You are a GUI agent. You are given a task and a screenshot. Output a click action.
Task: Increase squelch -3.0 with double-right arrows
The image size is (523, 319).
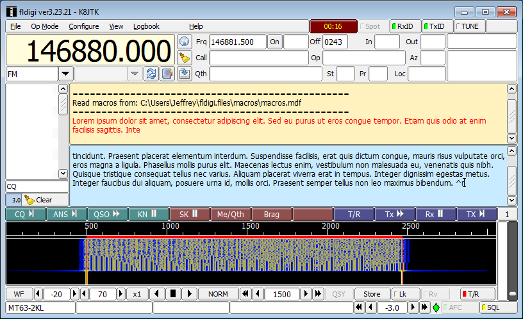[x=424, y=307]
